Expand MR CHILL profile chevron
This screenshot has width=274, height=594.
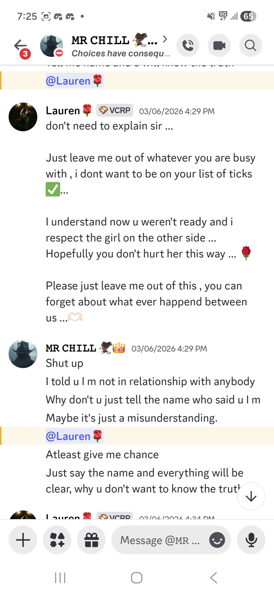(x=165, y=39)
